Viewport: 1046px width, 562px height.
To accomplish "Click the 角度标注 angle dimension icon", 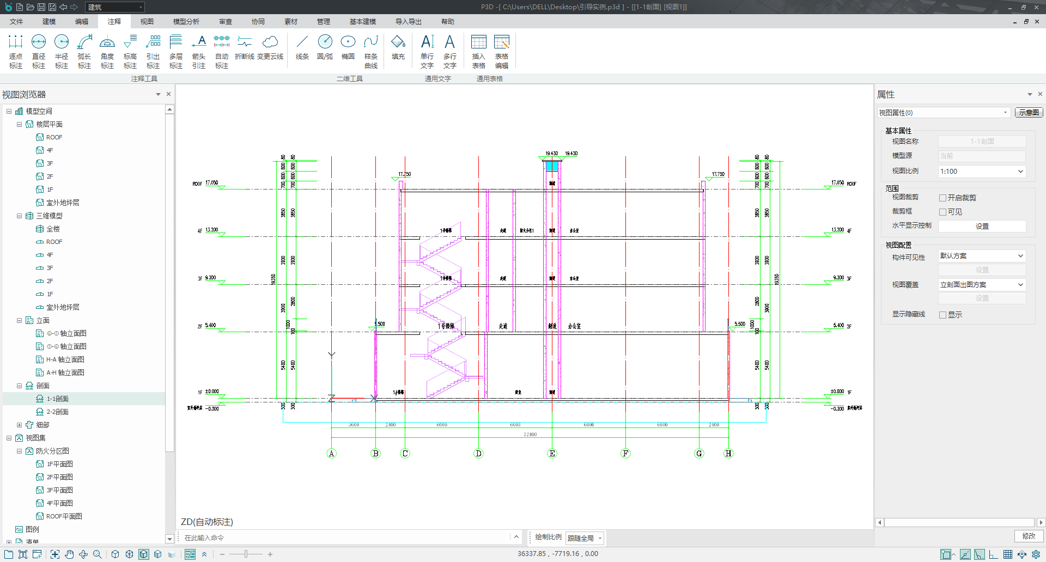I will [107, 51].
